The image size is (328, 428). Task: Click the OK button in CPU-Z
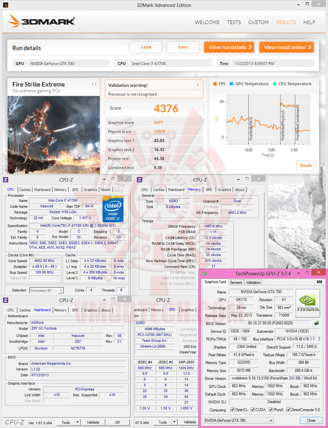click(x=118, y=422)
